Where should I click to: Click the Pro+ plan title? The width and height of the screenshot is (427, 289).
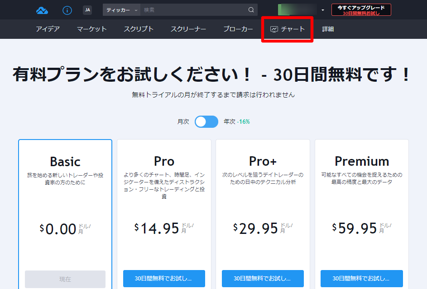click(263, 161)
